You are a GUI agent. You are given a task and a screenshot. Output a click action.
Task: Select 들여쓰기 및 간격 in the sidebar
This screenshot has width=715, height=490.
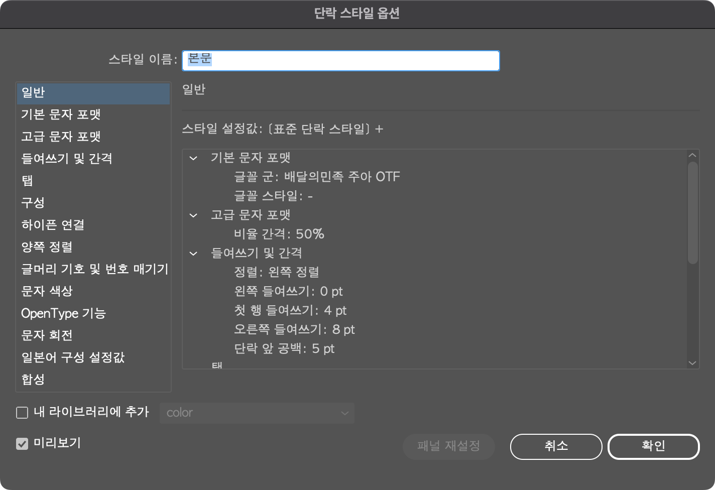(x=67, y=159)
